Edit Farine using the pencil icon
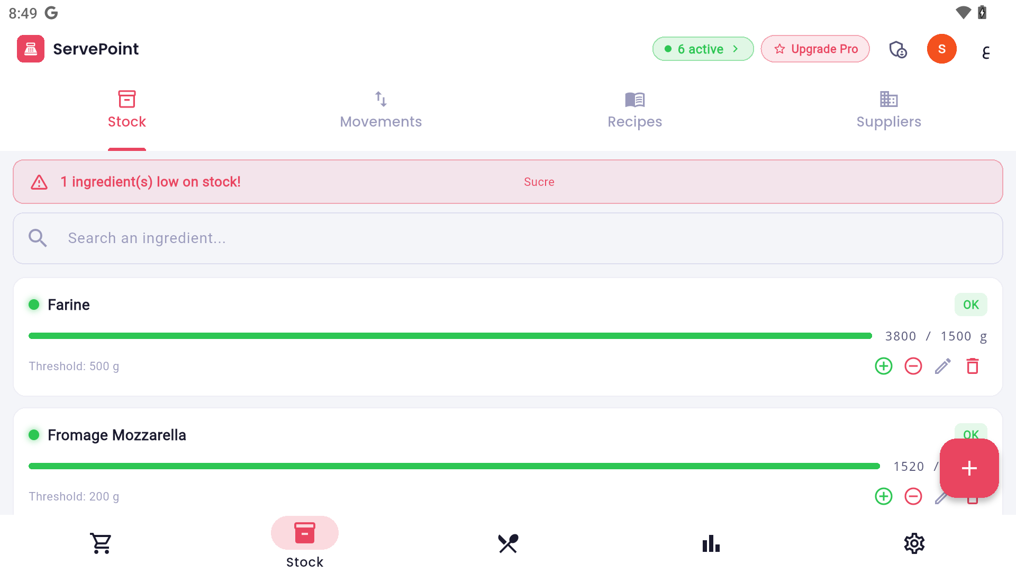This screenshot has width=1016, height=572. coord(942,366)
